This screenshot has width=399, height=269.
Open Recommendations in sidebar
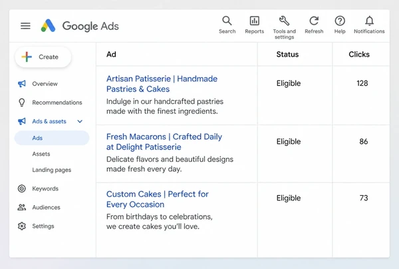(57, 103)
